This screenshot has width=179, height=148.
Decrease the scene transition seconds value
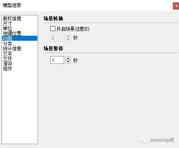(68, 39)
